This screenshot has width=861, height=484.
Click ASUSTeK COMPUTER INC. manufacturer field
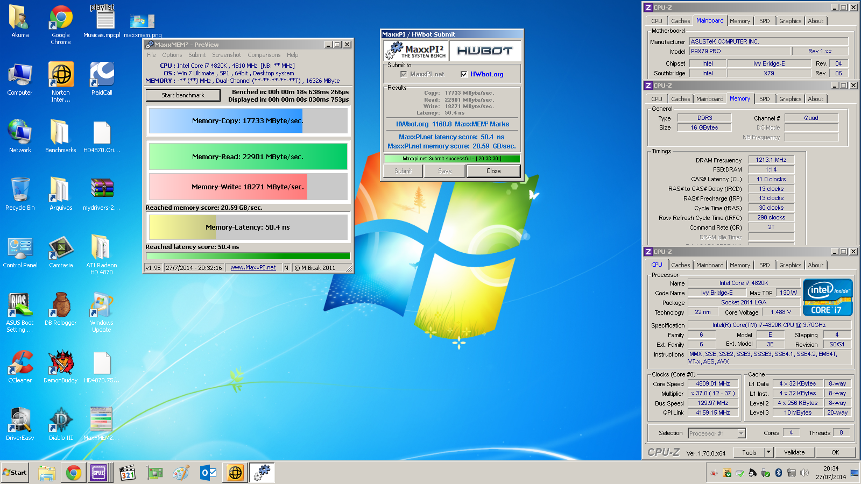click(768, 41)
